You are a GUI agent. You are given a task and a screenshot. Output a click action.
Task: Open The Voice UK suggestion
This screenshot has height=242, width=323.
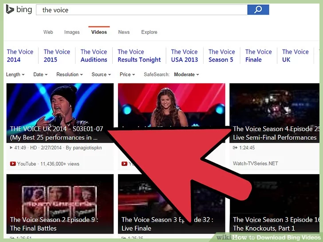click(x=295, y=55)
